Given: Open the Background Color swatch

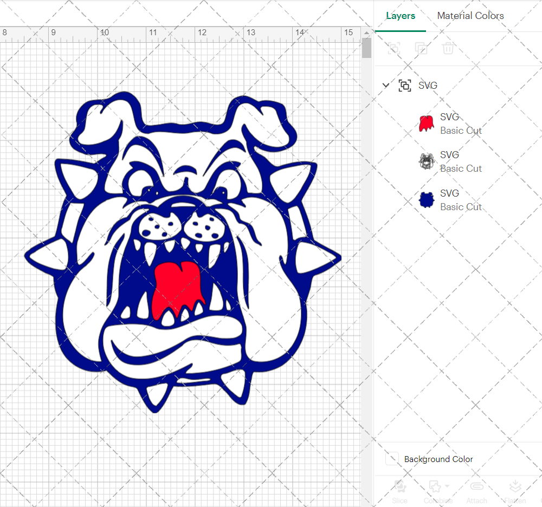Looking at the screenshot, I should 392,459.
